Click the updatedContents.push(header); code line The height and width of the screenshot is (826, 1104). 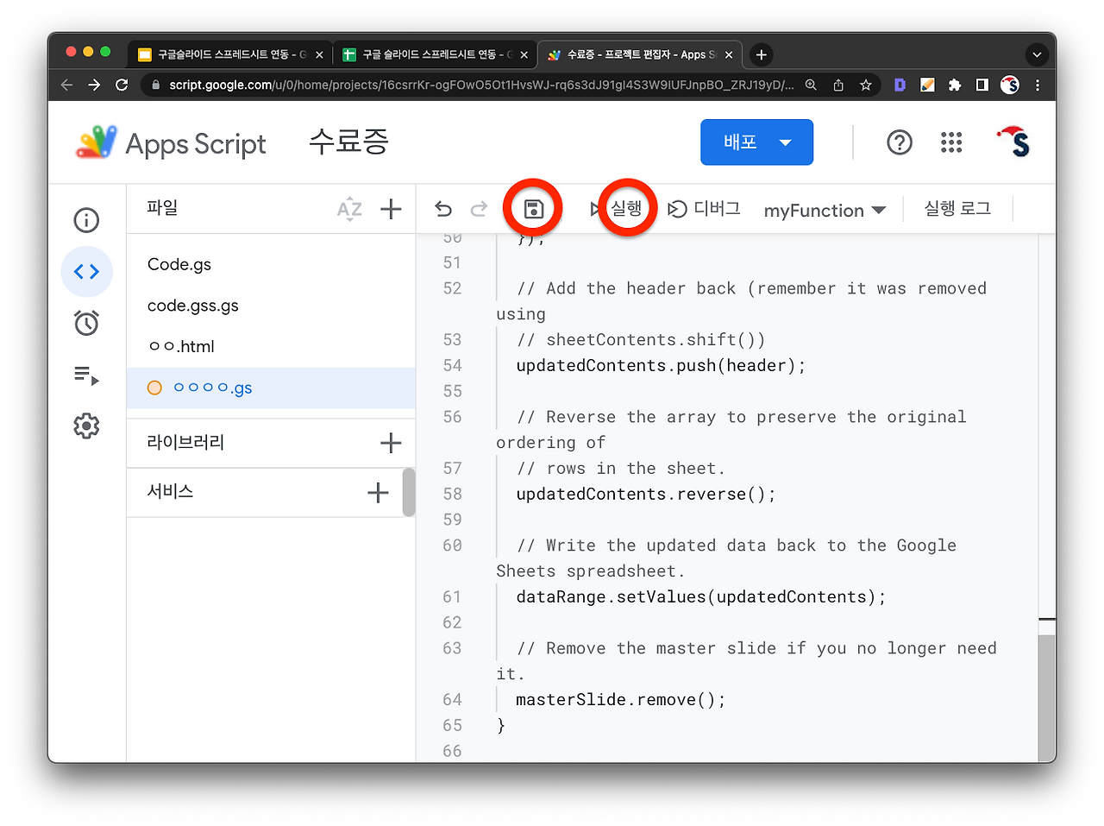(x=661, y=365)
